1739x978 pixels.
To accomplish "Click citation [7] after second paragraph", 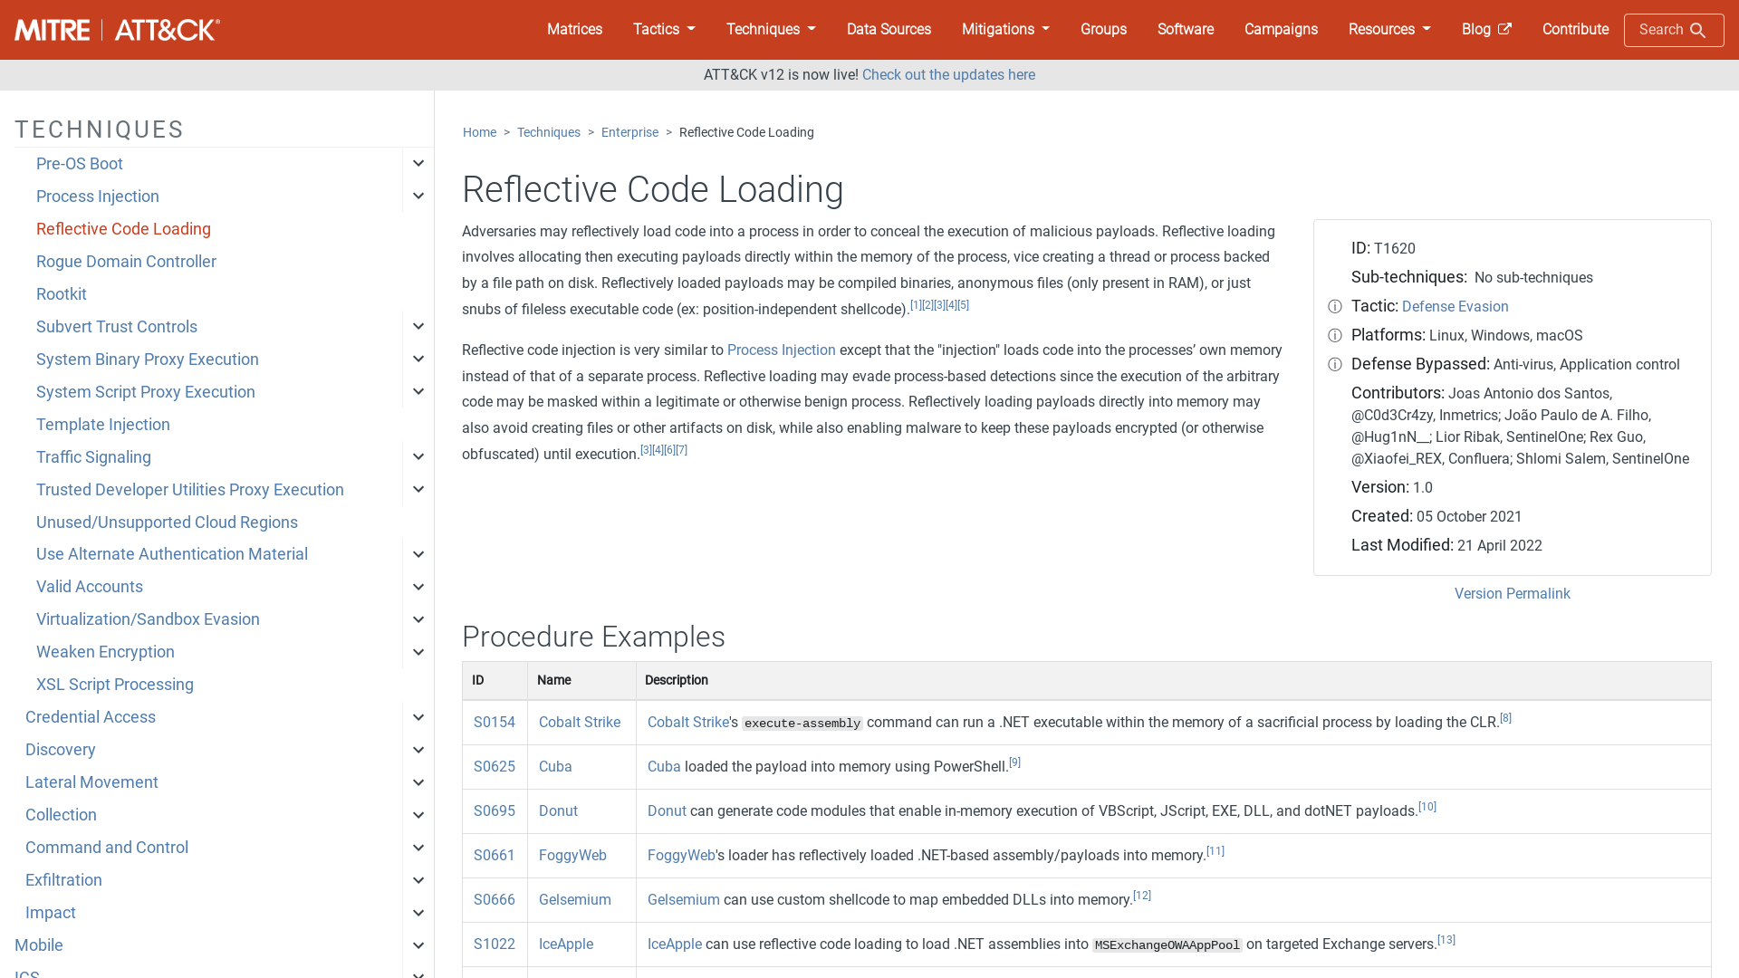I will point(682,450).
